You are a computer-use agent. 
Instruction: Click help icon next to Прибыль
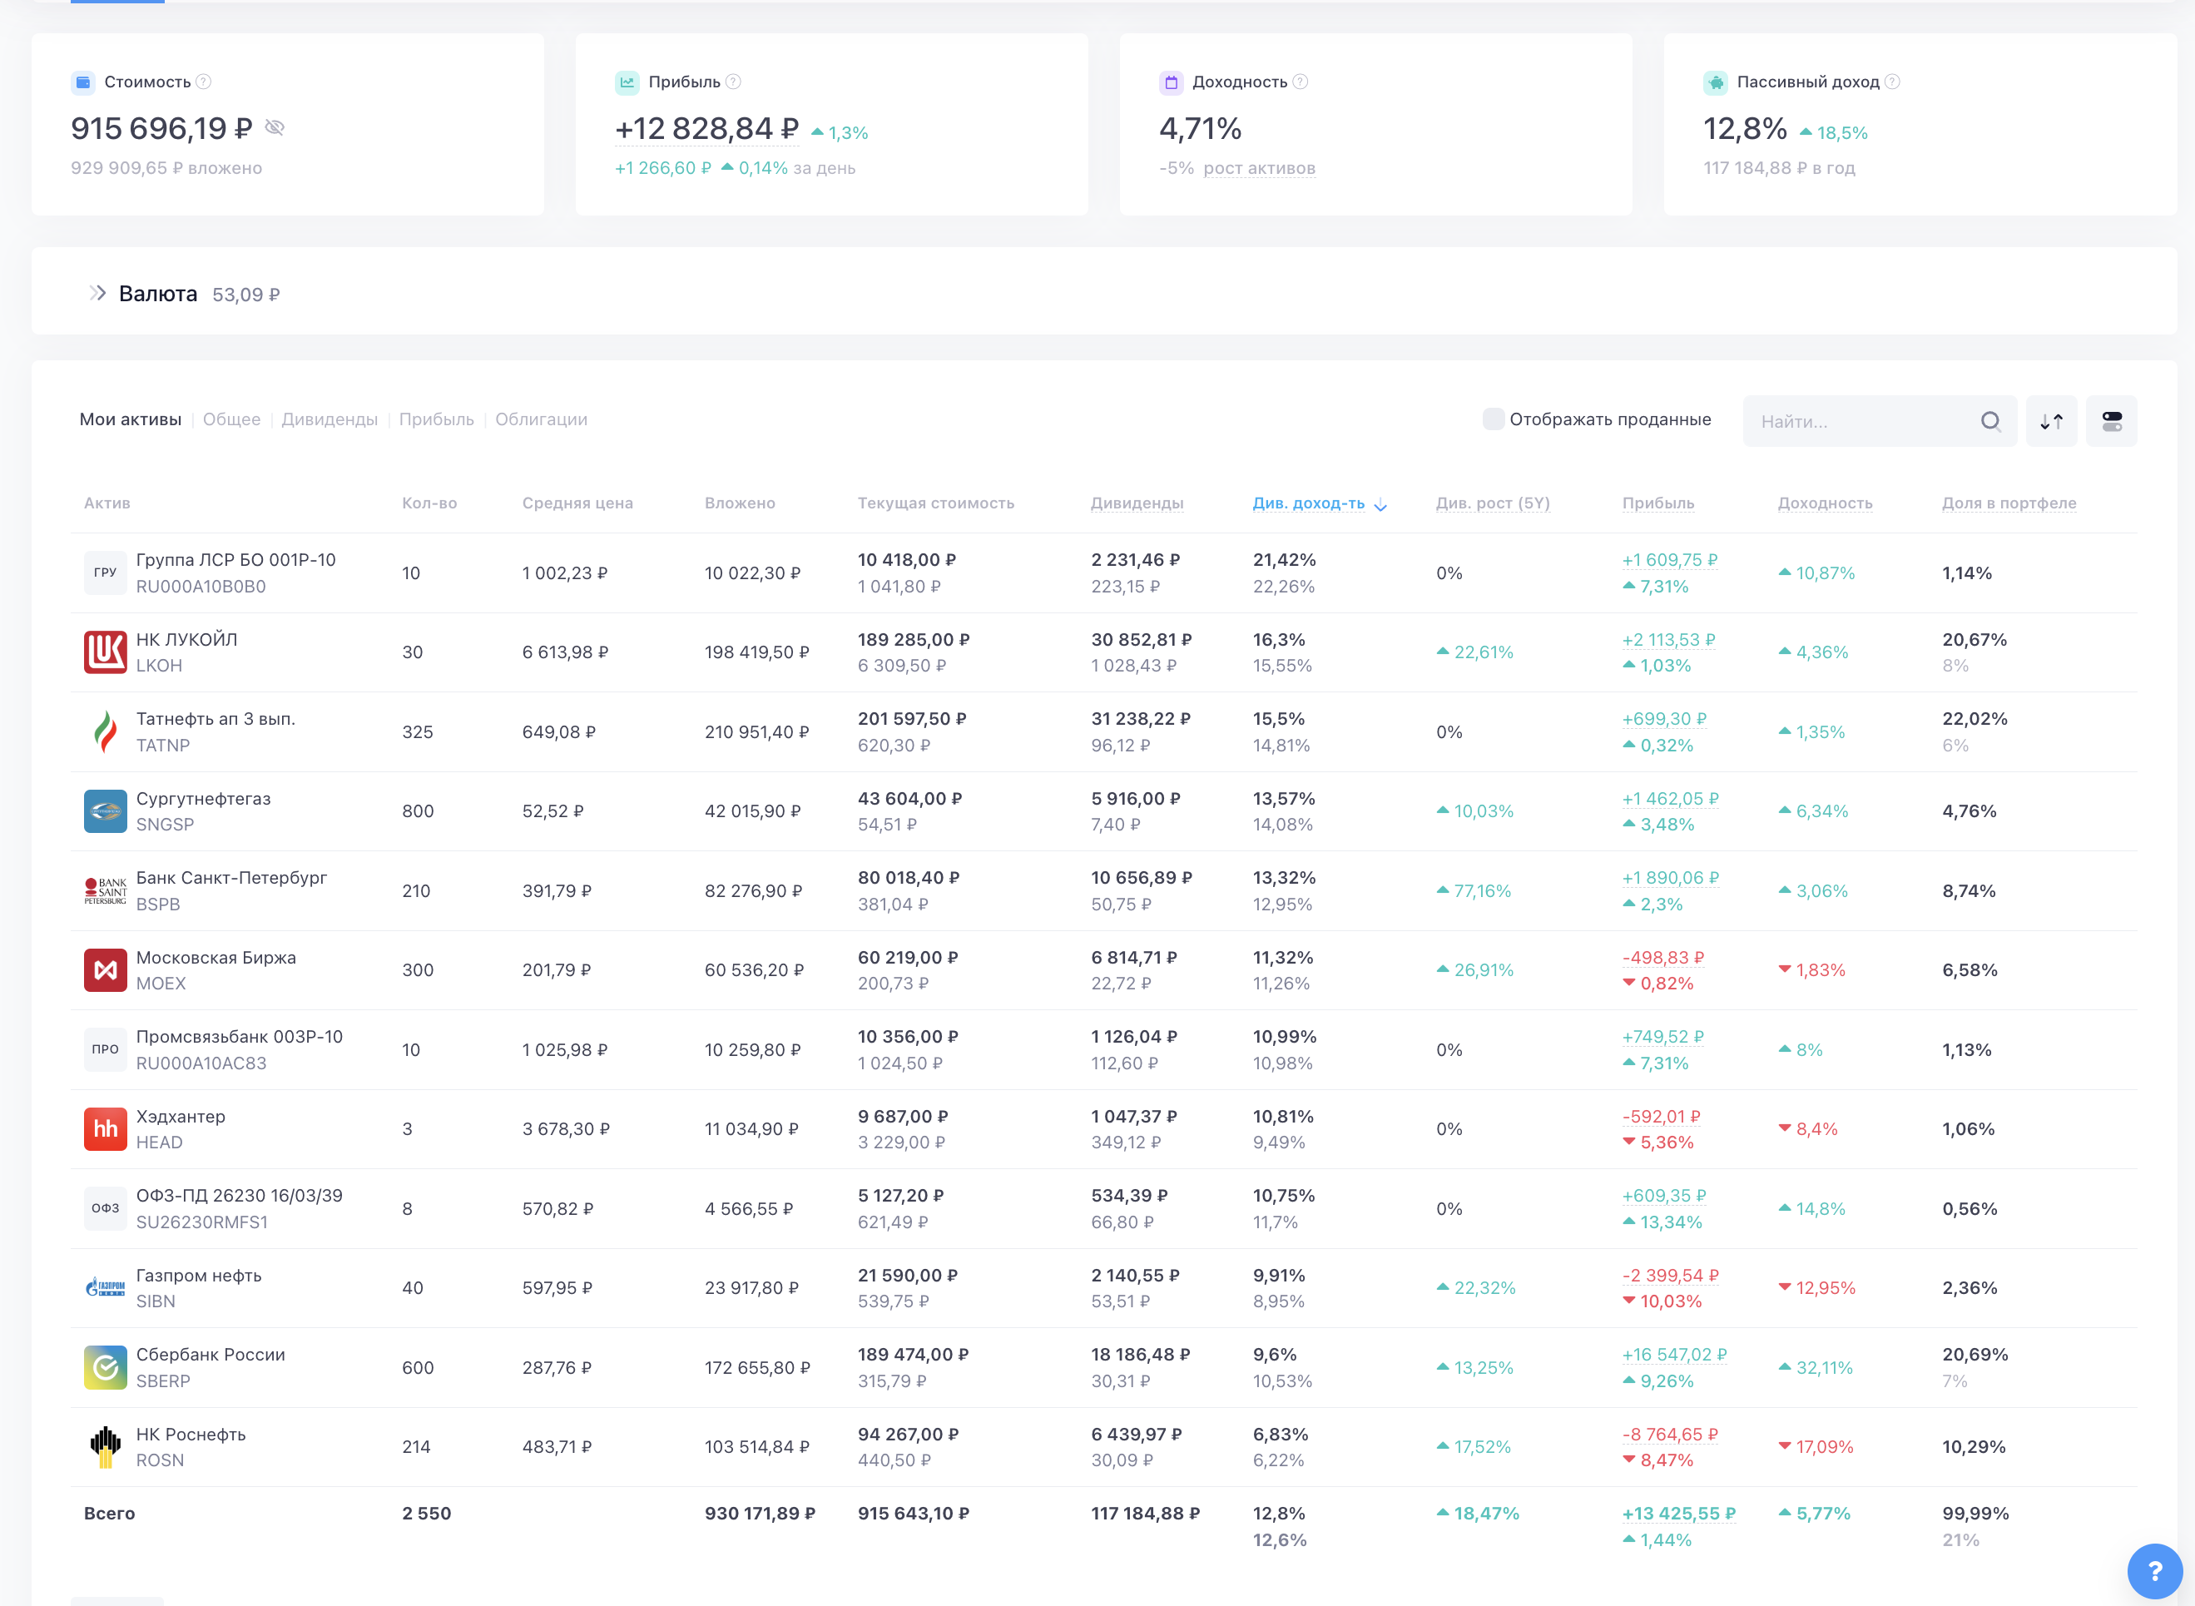pyautogui.click(x=734, y=82)
